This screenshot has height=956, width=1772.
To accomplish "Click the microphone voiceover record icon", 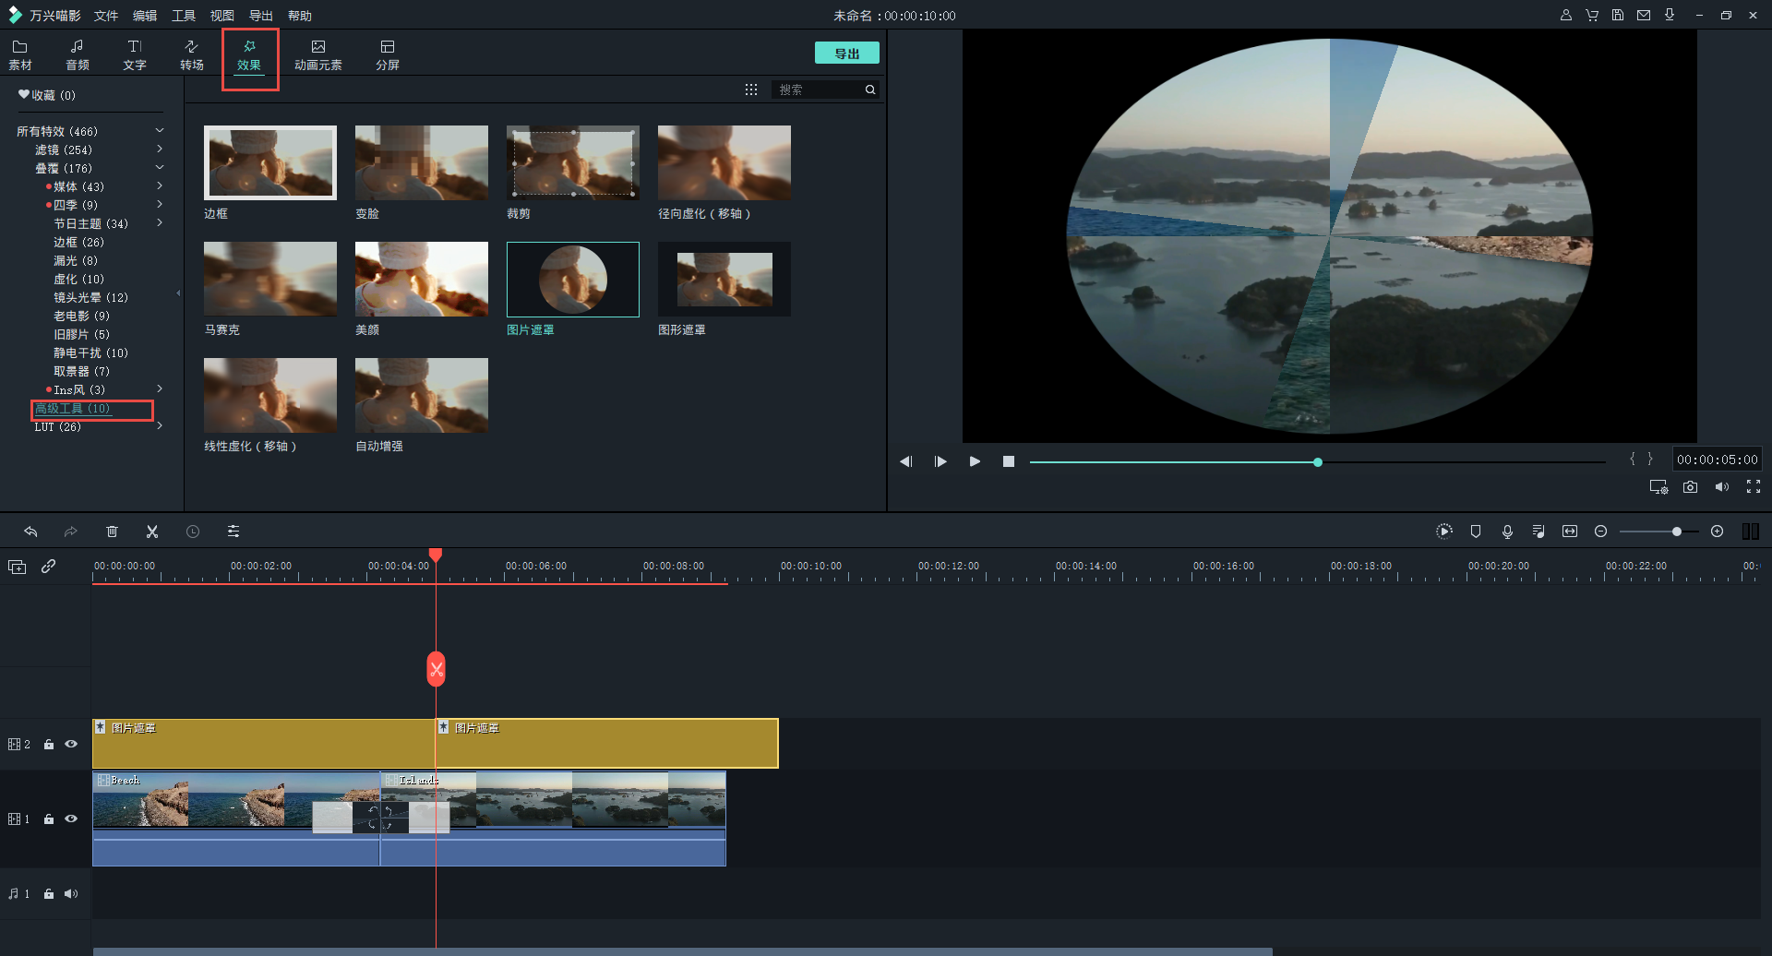I will pyautogui.click(x=1507, y=532).
